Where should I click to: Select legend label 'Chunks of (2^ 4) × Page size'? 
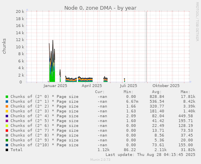(44, 116)
